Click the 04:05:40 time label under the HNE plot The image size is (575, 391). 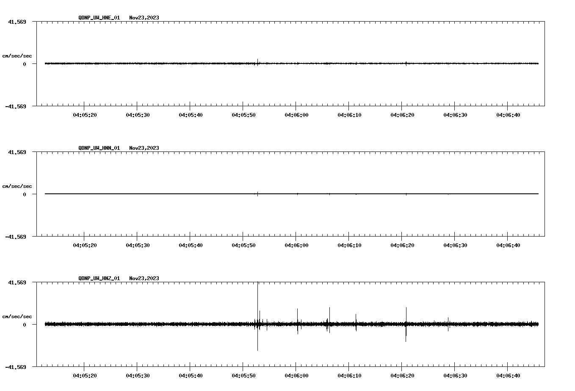point(191,115)
